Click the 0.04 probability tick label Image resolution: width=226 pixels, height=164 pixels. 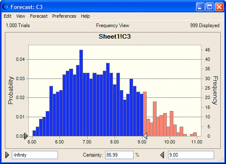20,59
